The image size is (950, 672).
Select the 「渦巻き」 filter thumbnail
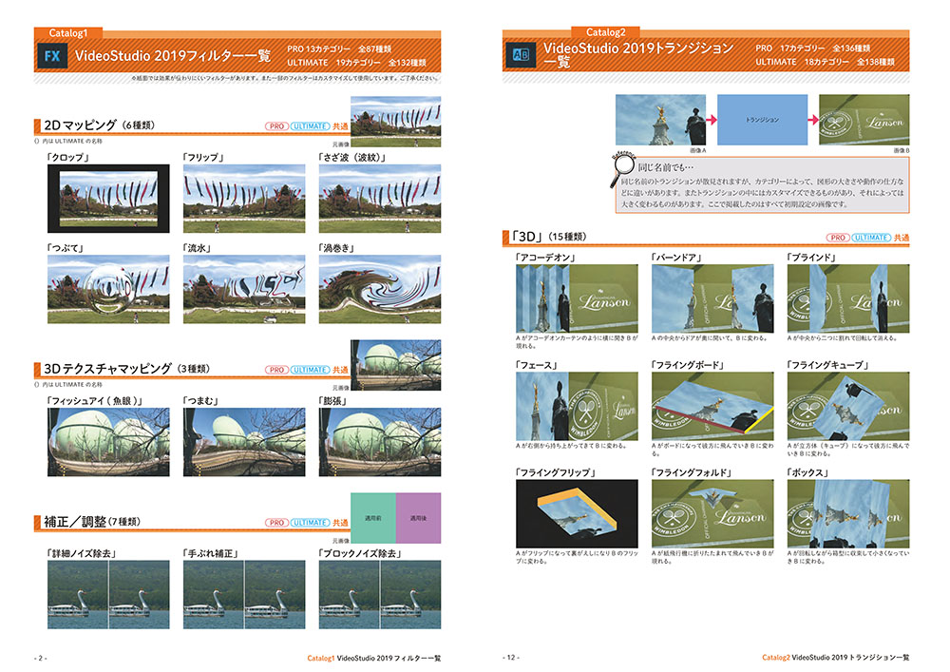click(x=380, y=288)
